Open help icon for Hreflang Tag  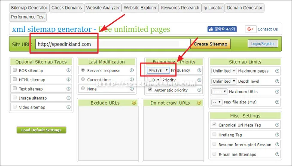coord(277,135)
